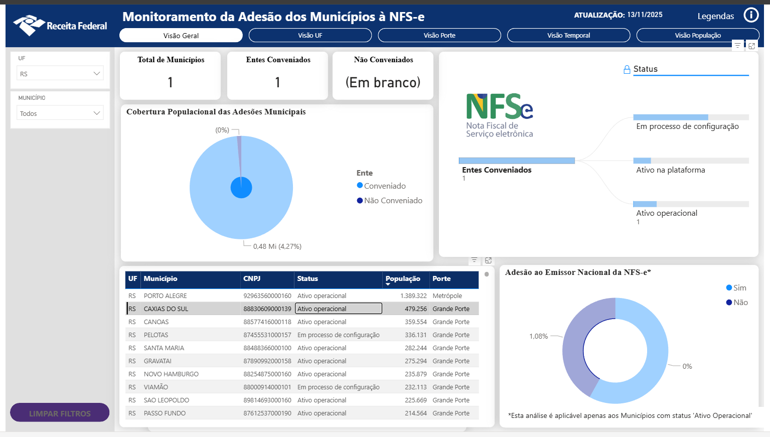Open focus mode icon above Status panel
The image size is (770, 437).
point(751,46)
